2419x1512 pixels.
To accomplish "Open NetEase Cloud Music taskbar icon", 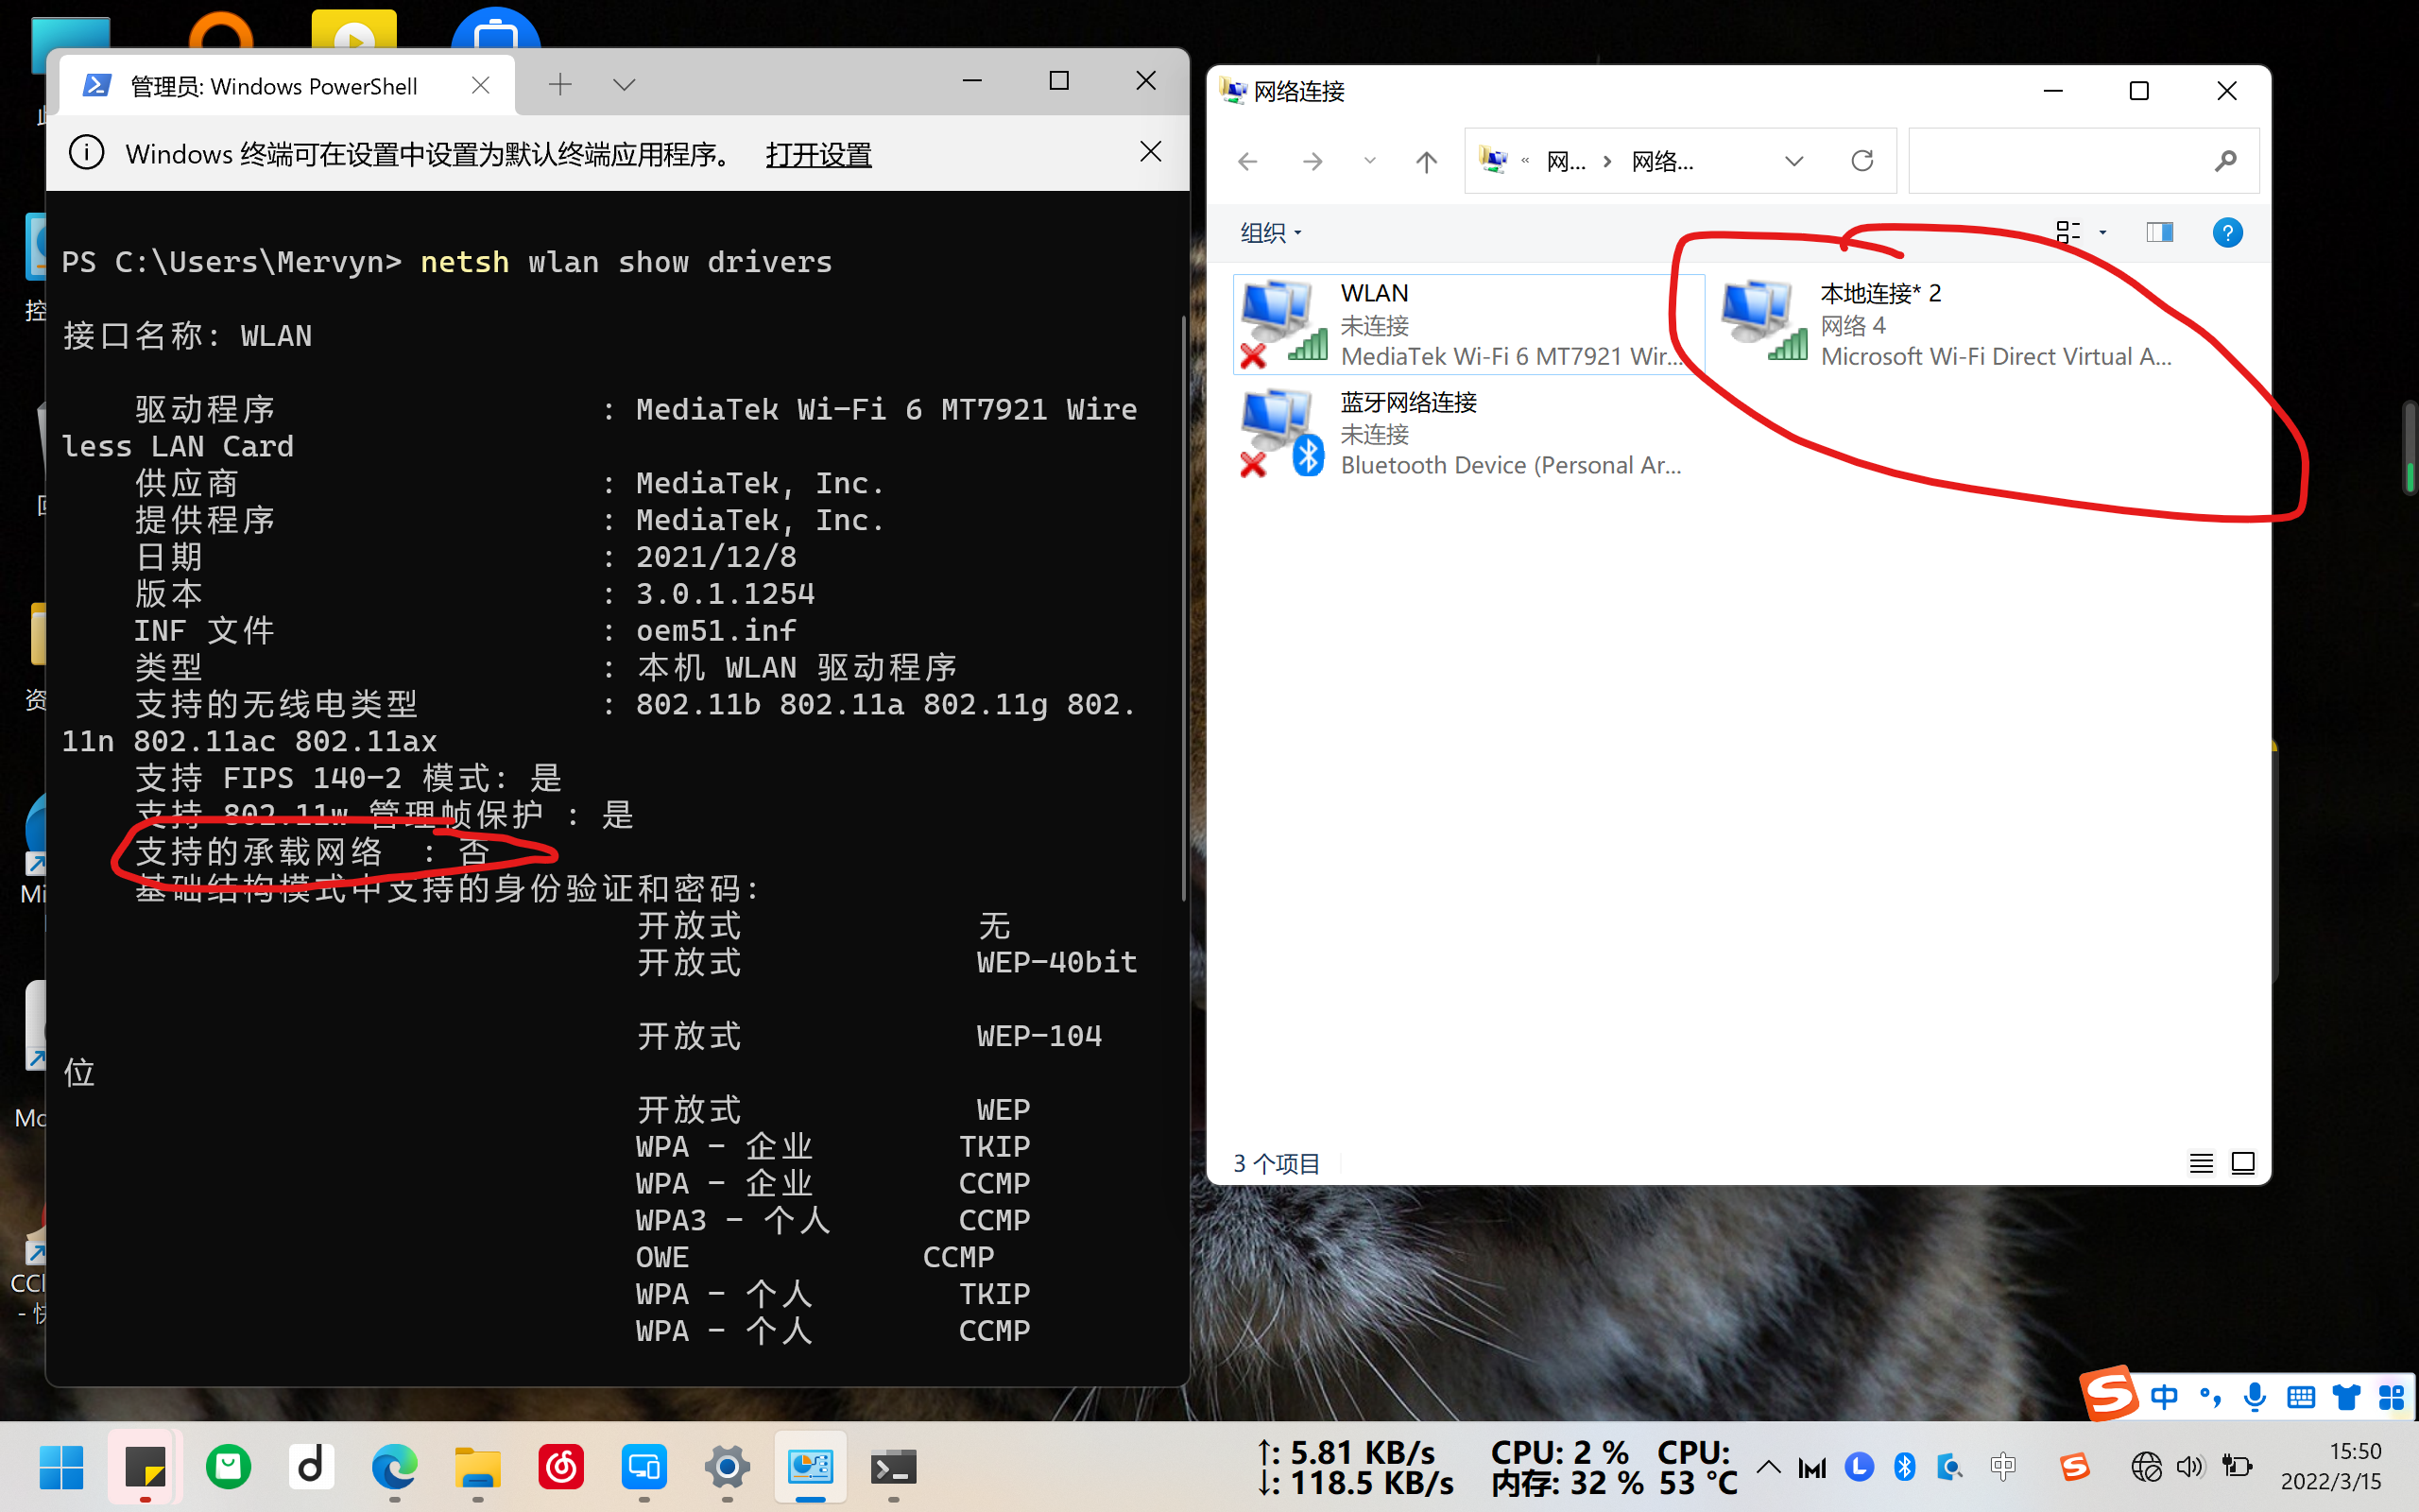I will coord(560,1467).
